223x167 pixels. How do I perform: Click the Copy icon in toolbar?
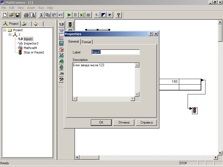(48, 15)
